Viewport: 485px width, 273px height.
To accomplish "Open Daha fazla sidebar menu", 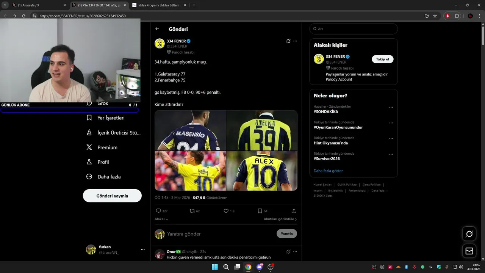I will tap(104, 177).
